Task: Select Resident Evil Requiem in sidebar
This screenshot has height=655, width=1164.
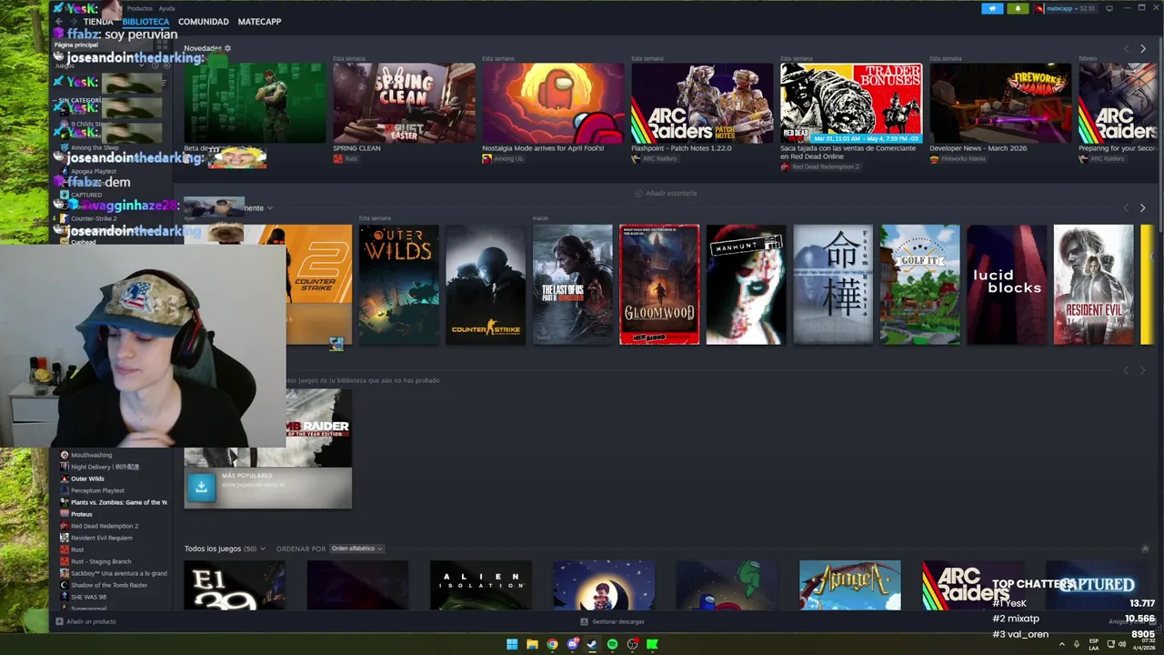Action: coord(101,538)
